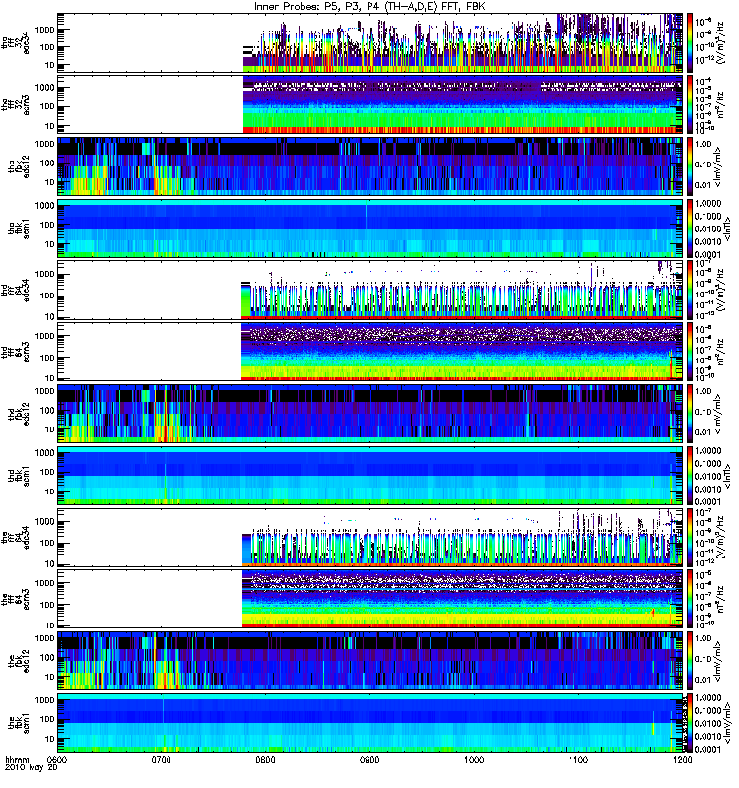The width and height of the screenshot is (739, 788).
Task: Click the color bar beside tha fbk edc12
Action: (690, 166)
